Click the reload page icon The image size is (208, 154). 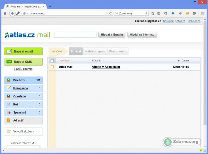tap(110, 13)
